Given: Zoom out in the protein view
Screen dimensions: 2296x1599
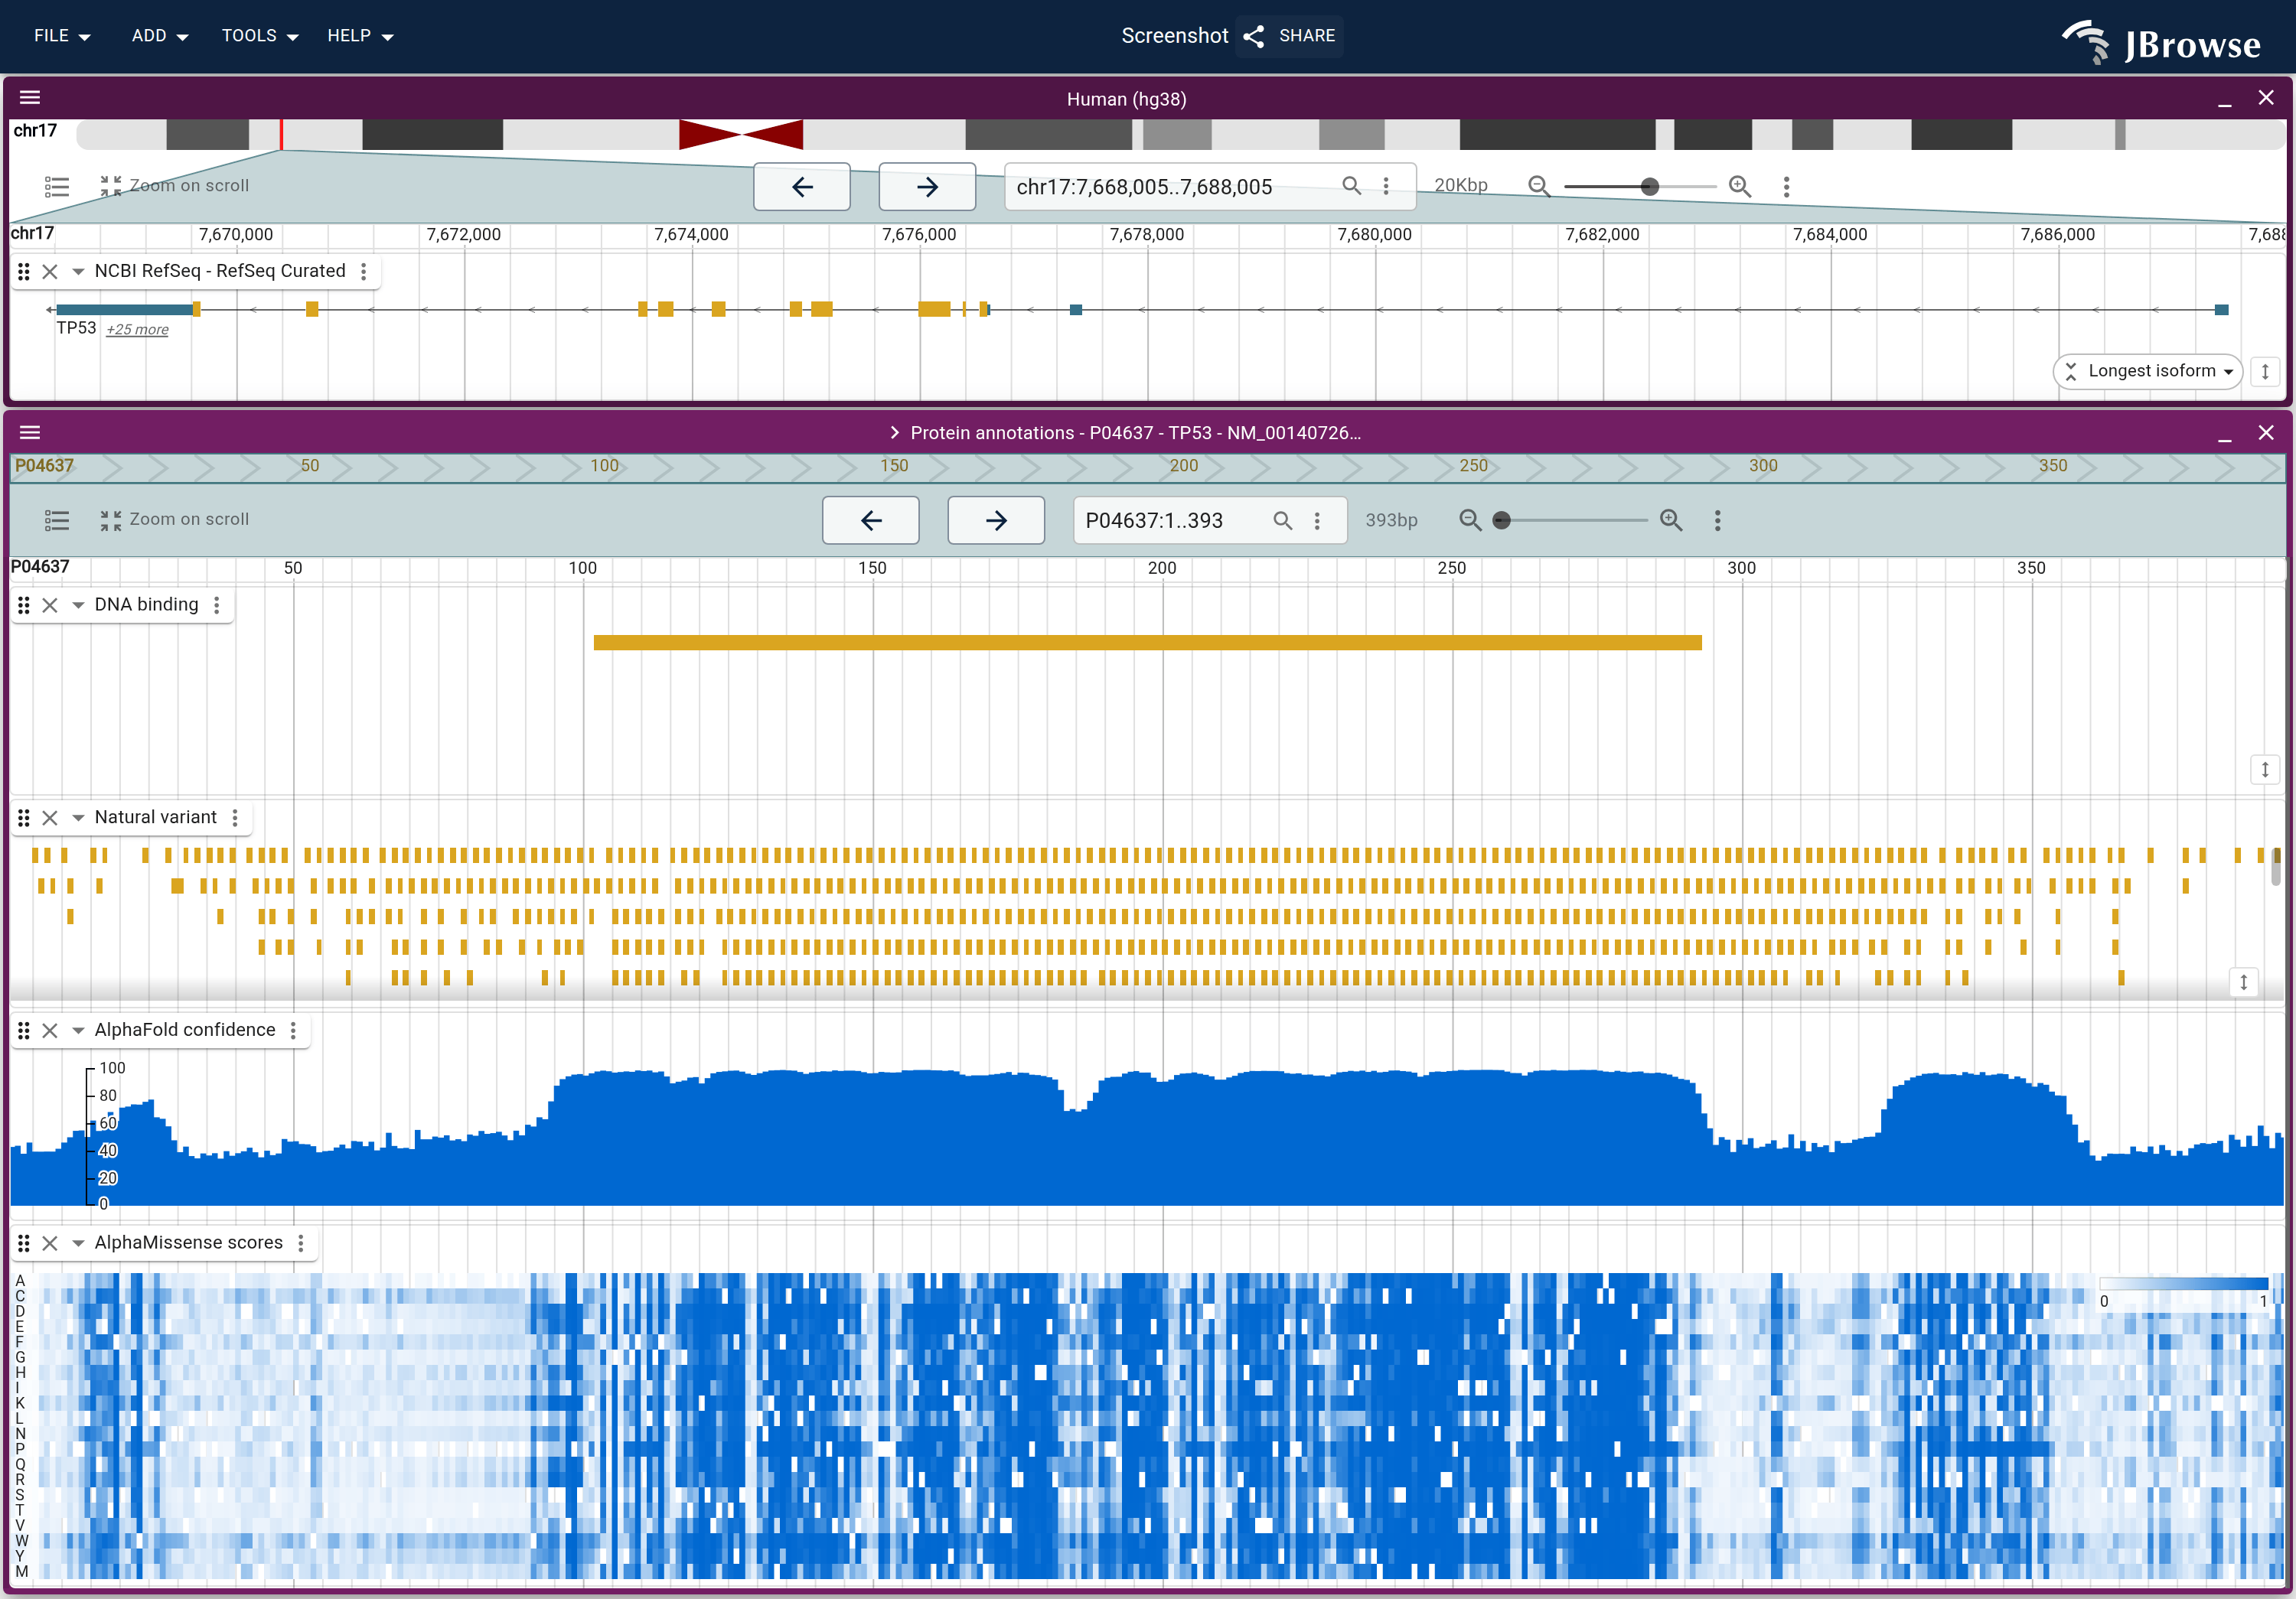Looking at the screenshot, I should [1470, 519].
